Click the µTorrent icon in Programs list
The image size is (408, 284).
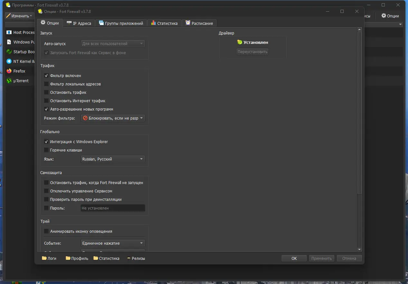(9, 81)
